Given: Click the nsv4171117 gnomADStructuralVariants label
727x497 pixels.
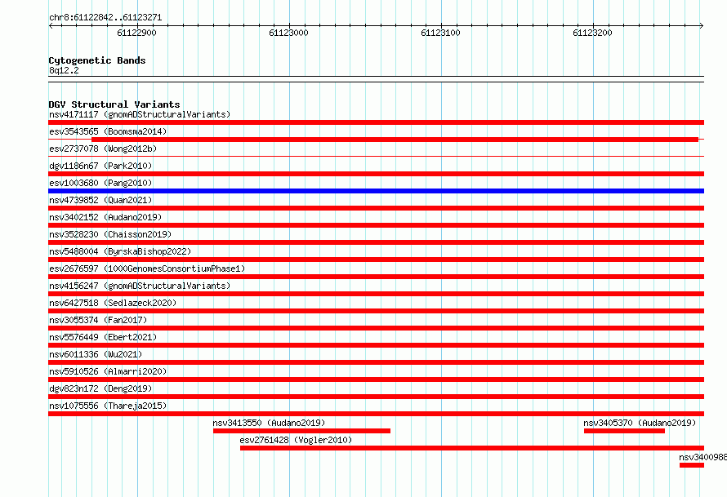Looking at the screenshot, I should (x=140, y=114).
